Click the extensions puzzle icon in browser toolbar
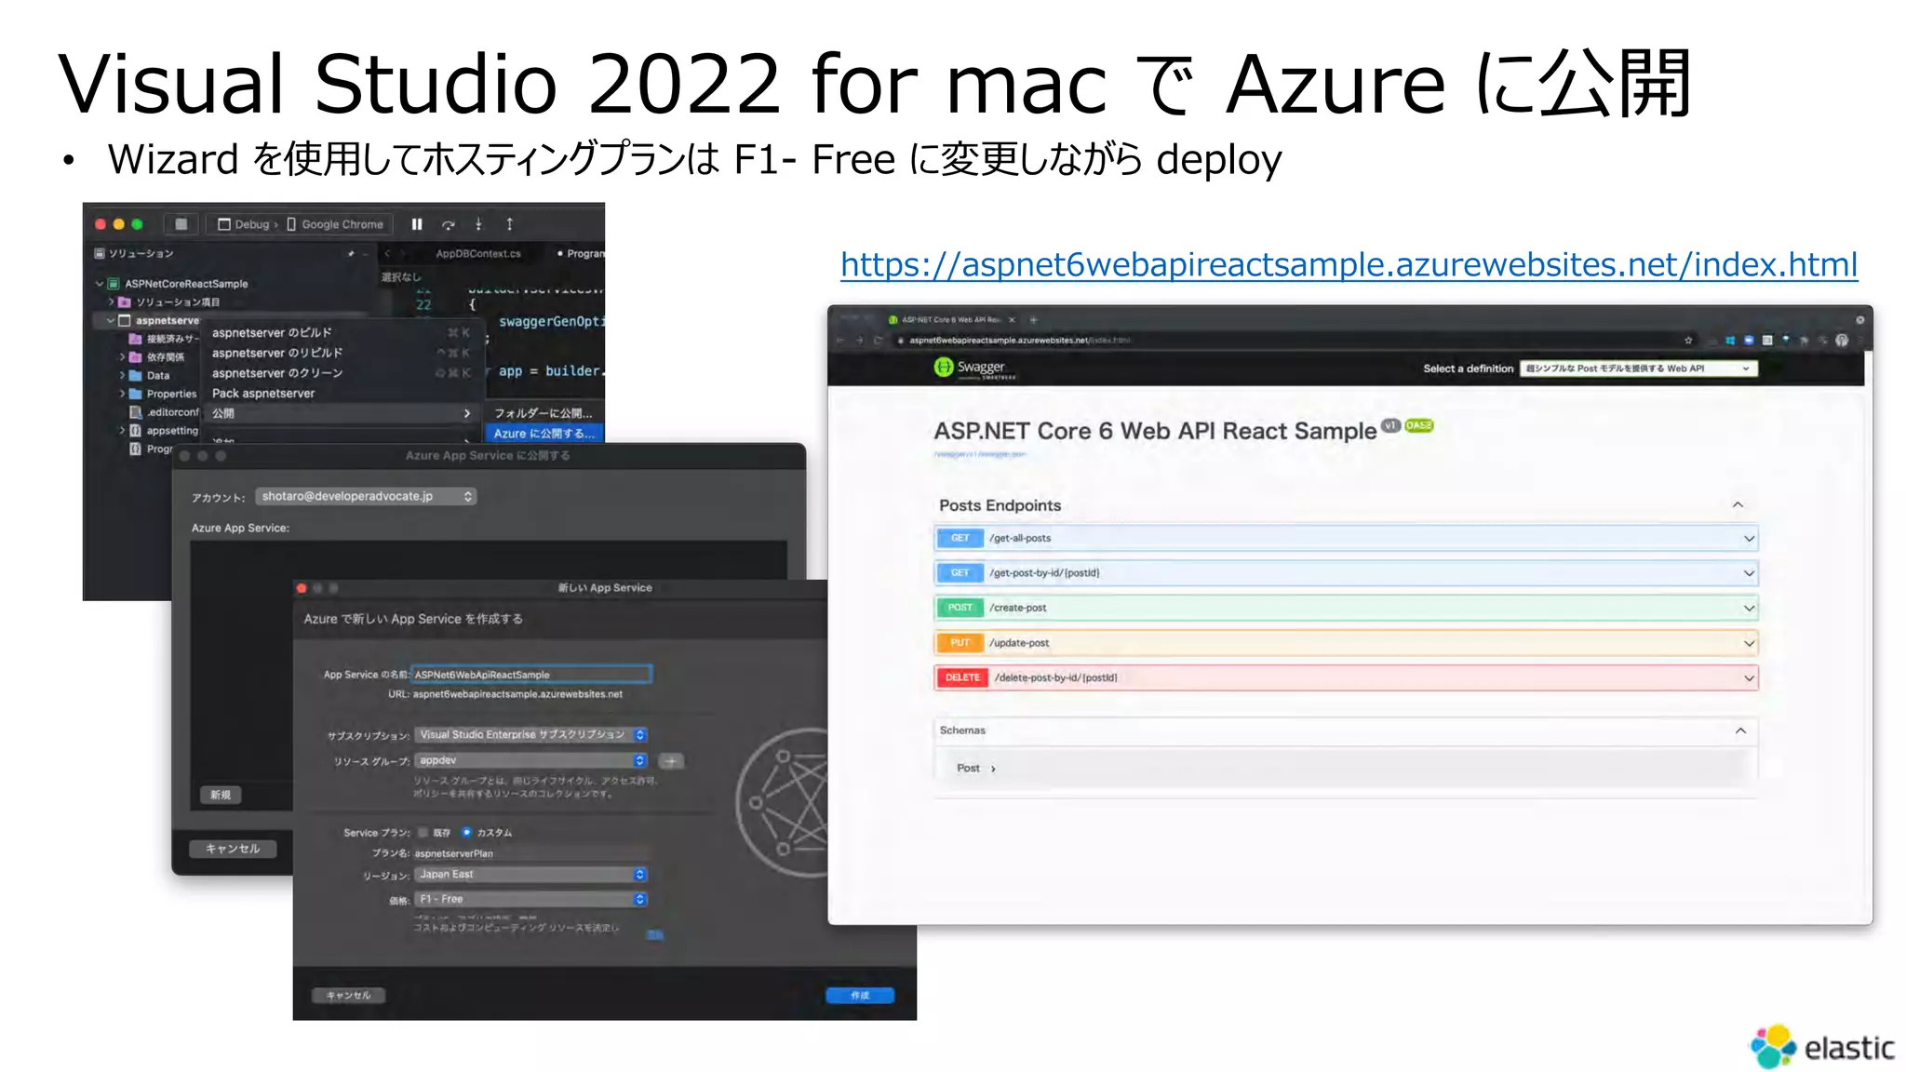The height and width of the screenshot is (1072, 1906). click(1804, 341)
